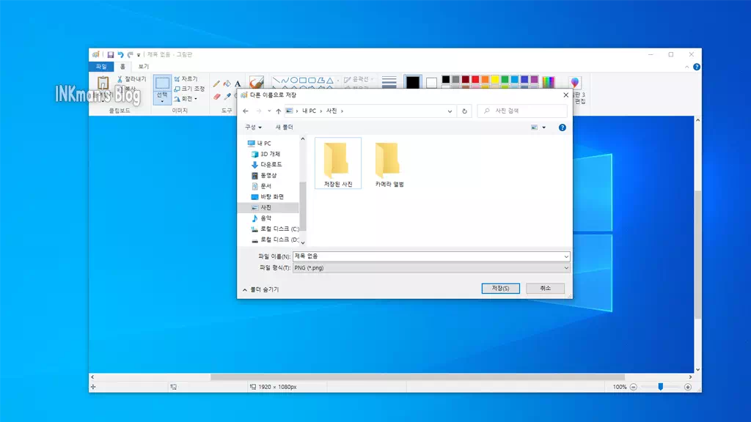The height and width of the screenshot is (422, 751).
Task: Click the Redo arrow in Paint's title bar
Action: [131, 54]
